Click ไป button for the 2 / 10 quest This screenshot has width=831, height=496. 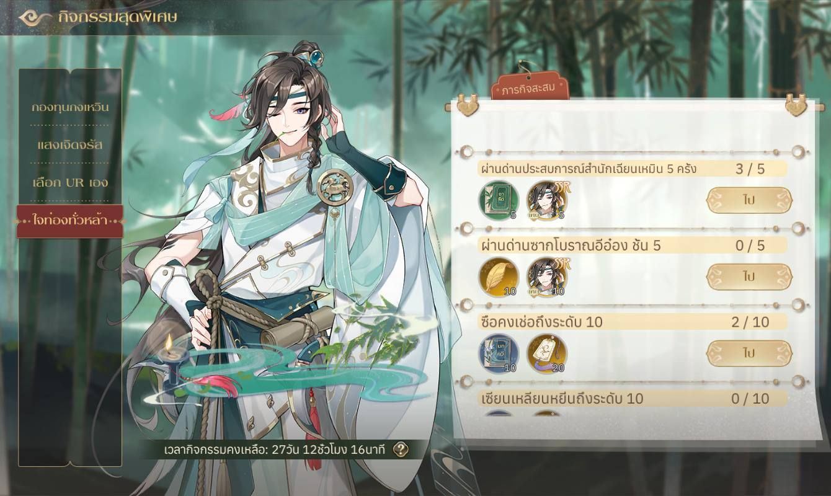[750, 353]
